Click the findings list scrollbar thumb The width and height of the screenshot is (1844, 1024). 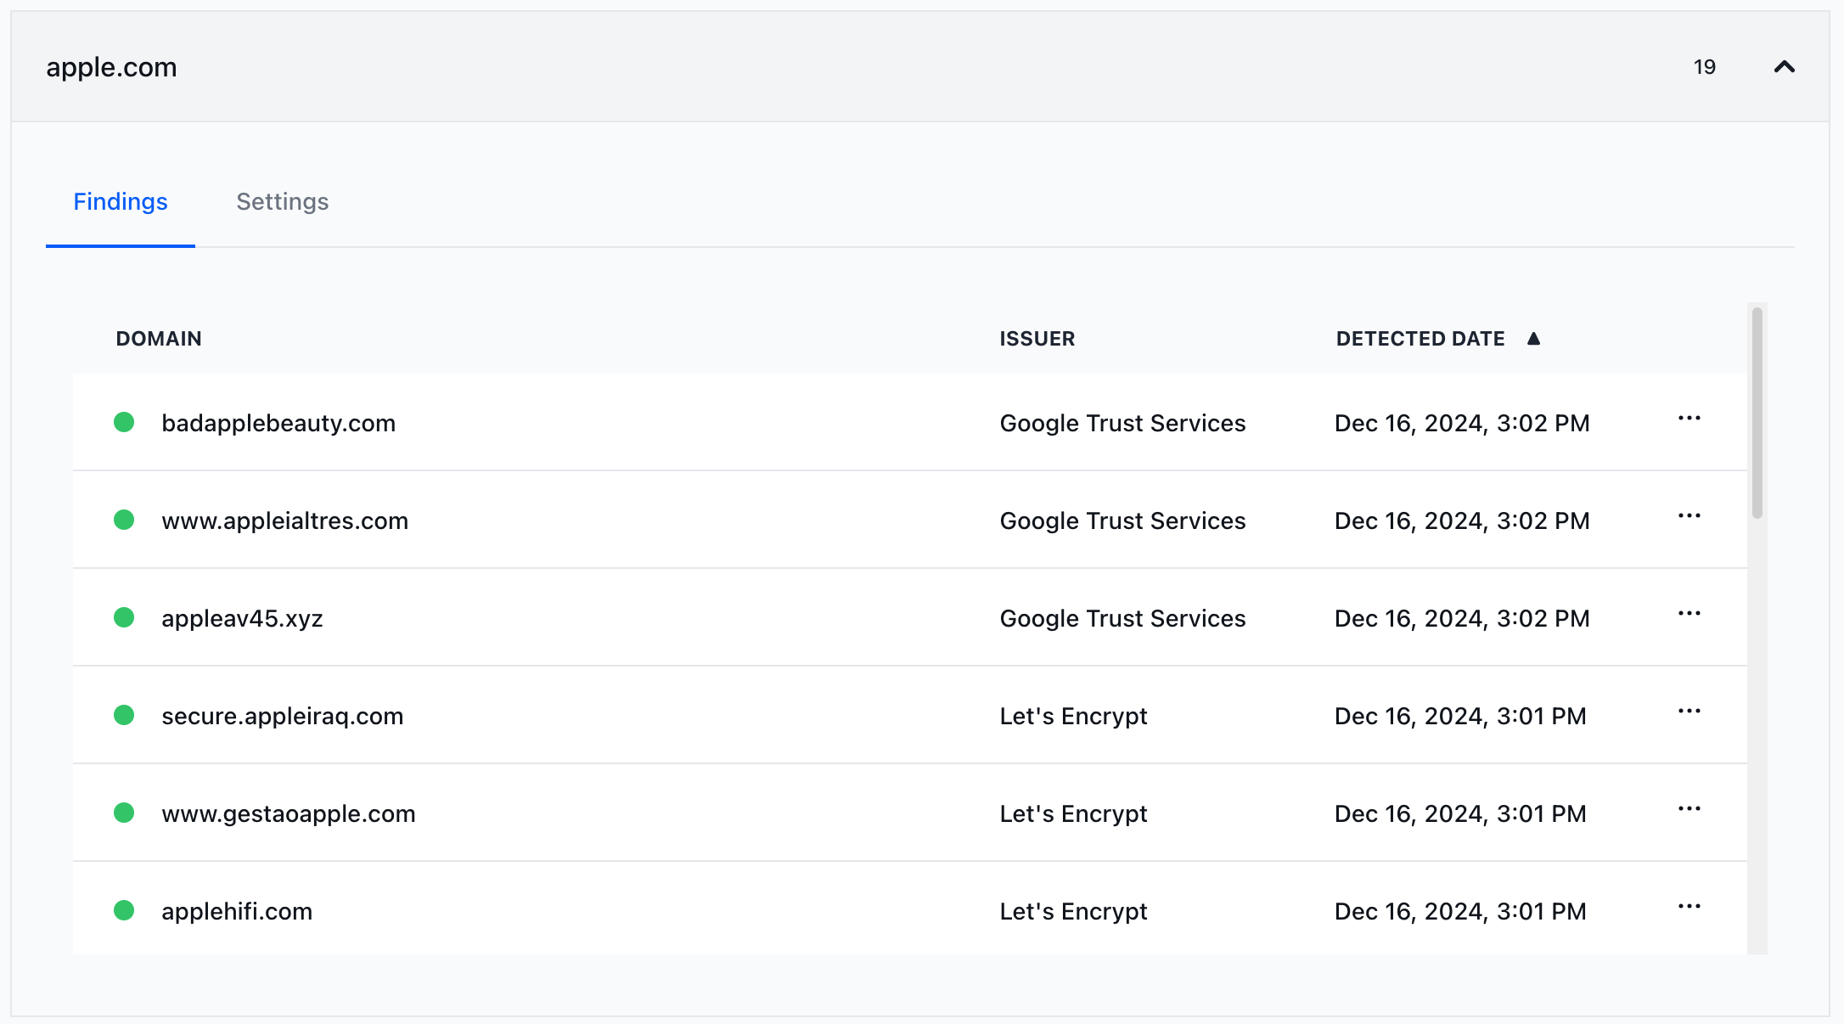(1757, 414)
